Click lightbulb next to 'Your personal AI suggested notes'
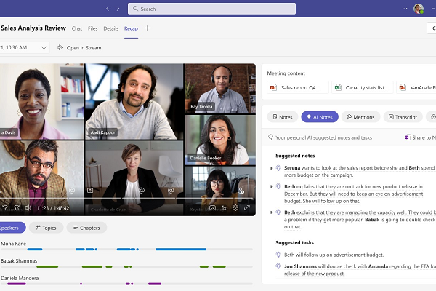 click(270, 137)
